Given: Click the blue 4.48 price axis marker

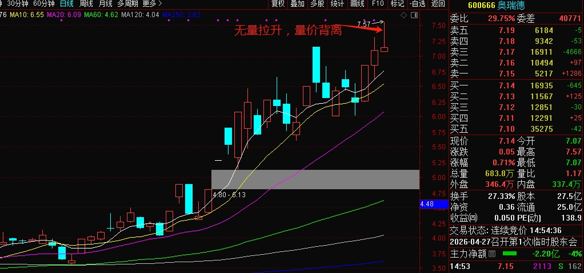Looking at the screenshot, I should tap(434, 204).
